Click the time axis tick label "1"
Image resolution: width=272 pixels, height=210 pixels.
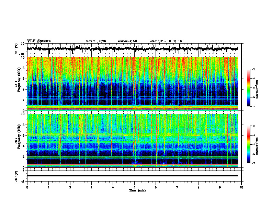pos(48,187)
